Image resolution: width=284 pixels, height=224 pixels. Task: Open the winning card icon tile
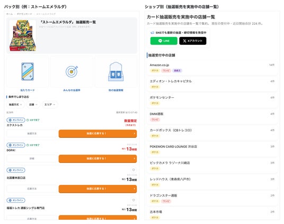pyautogui.click(x=28, y=72)
